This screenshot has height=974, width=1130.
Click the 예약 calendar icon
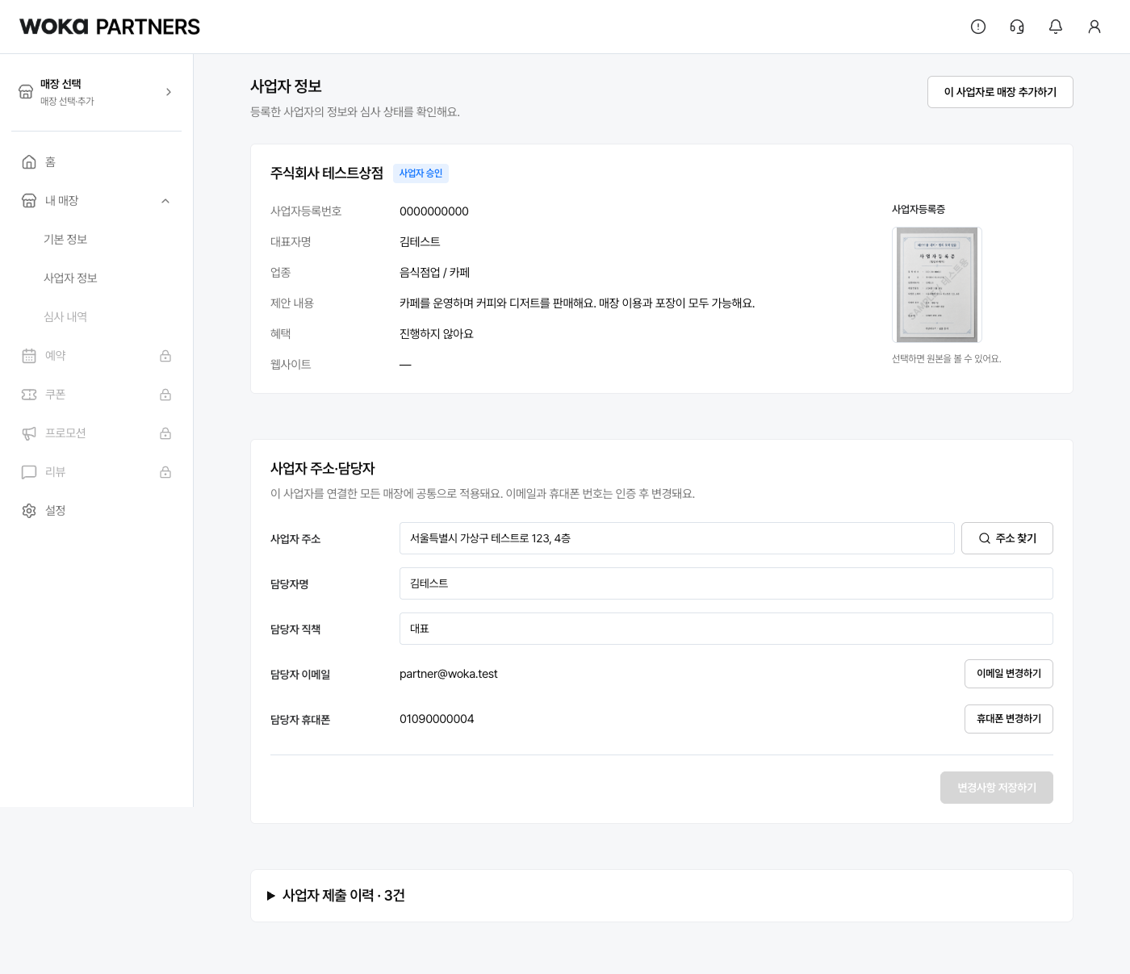(x=29, y=356)
